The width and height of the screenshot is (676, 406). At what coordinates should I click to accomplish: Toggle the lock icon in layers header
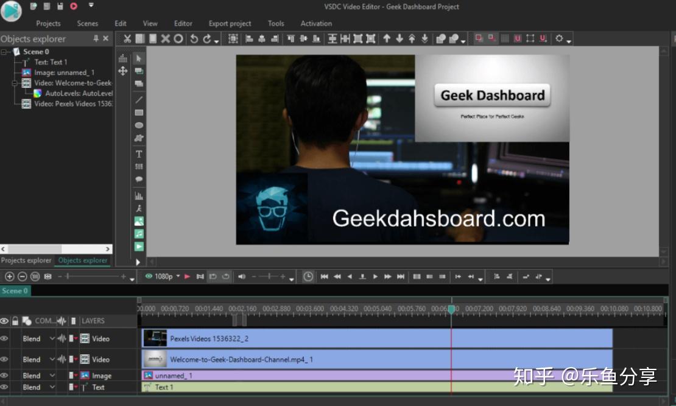tap(15, 321)
